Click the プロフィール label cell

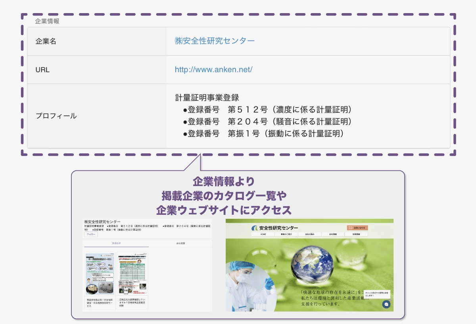pyautogui.click(x=97, y=116)
